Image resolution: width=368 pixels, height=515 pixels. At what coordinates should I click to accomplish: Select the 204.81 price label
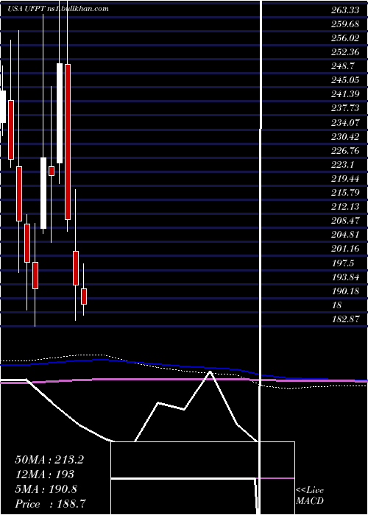[x=345, y=235]
